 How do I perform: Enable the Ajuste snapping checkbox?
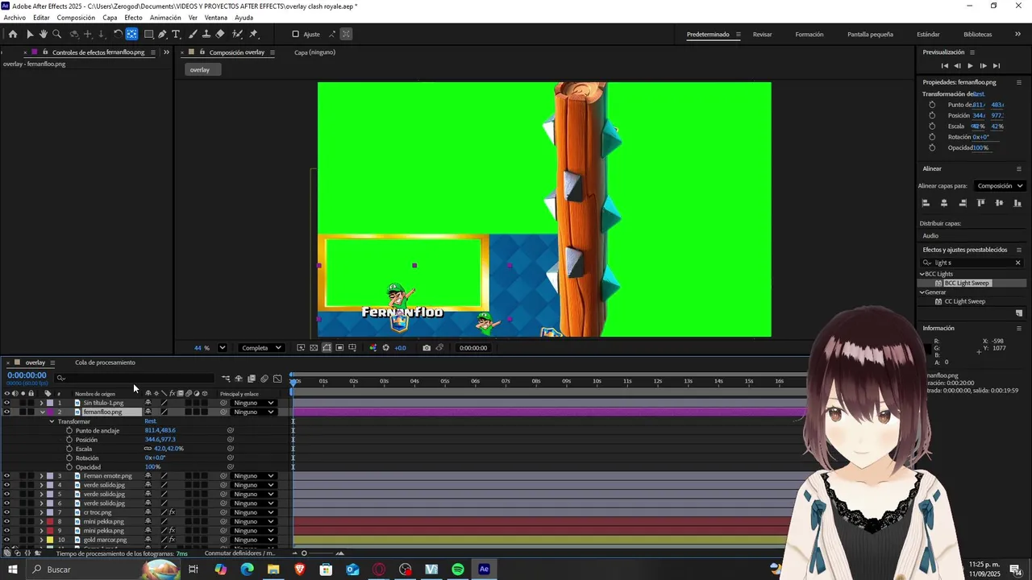(x=295, y=34)
